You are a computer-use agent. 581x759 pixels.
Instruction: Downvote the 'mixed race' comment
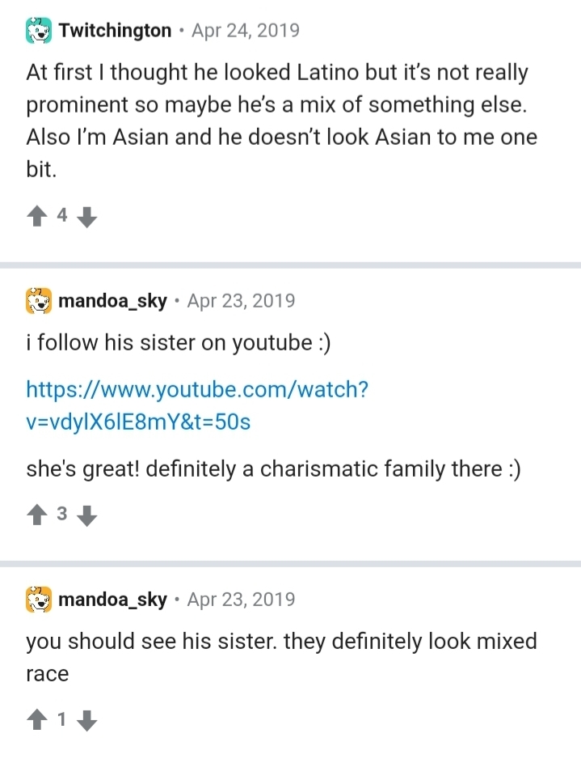click(x=89, y=719)
